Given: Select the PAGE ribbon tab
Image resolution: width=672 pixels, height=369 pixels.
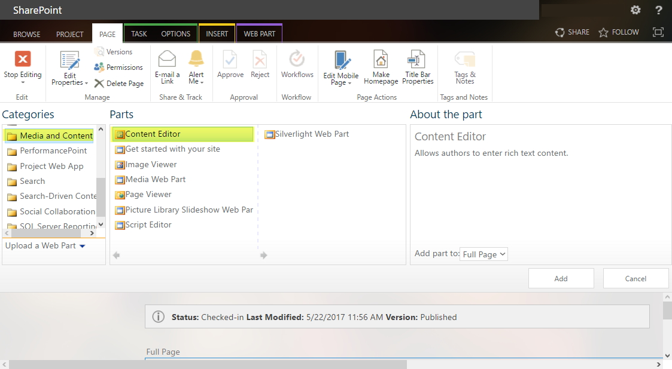Looking at the screenshot, I should 107,34.
